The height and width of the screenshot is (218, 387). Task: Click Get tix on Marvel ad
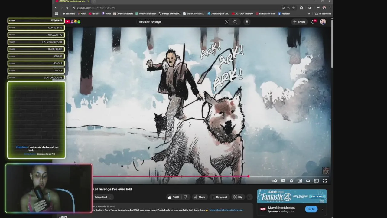(x=311, y=209)
